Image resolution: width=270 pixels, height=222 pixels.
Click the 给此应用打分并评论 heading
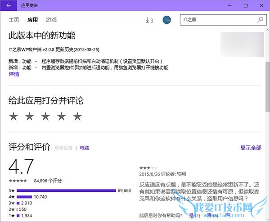(46, 100)
